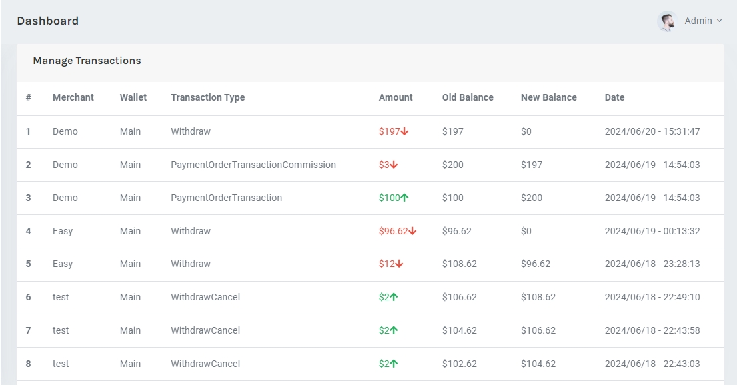This screenshot has width=737, height=385.
Task: Click the Transaction Type column header
Action: (x=208, y=97)
